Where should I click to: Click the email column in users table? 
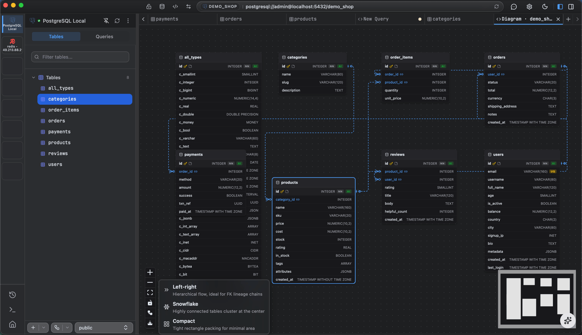[x=522, y=172]
